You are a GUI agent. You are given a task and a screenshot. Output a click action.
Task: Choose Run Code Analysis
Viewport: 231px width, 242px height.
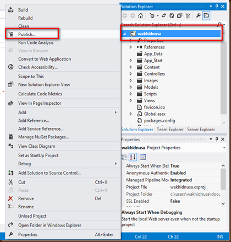pyautogui.click(x=63, y=42)
